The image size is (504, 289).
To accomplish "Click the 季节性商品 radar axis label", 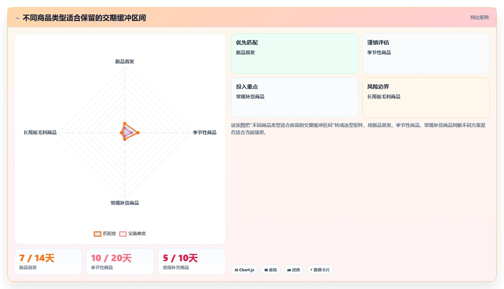I will pos(205,132).
